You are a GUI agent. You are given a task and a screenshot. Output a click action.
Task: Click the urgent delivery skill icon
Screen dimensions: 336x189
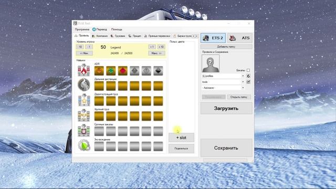click(84, 130)
